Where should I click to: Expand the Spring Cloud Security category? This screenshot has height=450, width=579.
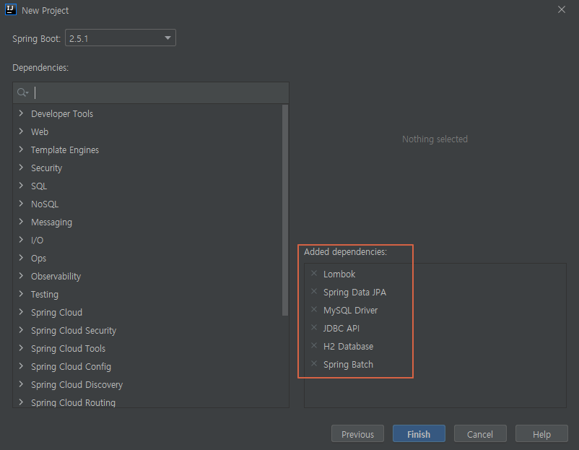click(21, 330)
